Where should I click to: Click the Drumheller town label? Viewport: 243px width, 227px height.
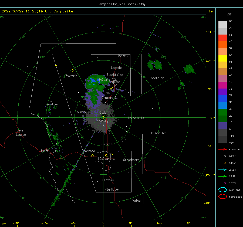click(158, 133)
